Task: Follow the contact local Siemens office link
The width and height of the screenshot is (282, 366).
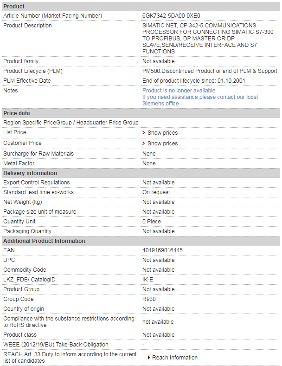Action: (x=200, y=100)
